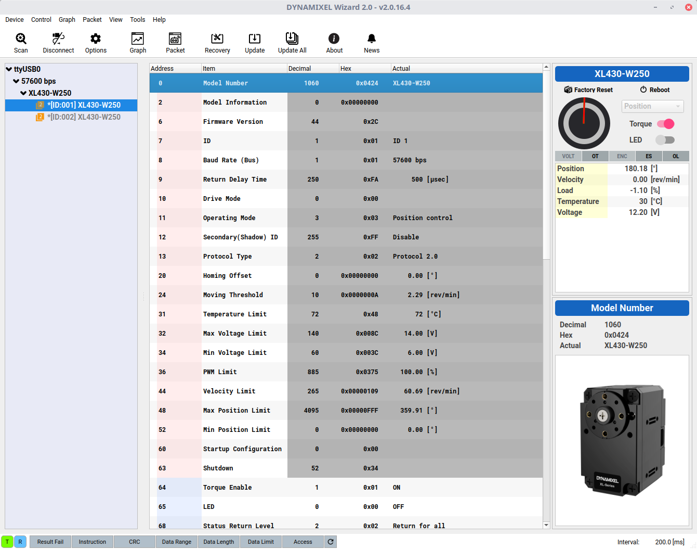Collapse the XL430-W250 tree node

[x=23, y=93]
